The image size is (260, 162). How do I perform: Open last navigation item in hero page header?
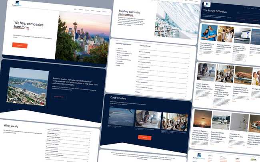point(104,12)
